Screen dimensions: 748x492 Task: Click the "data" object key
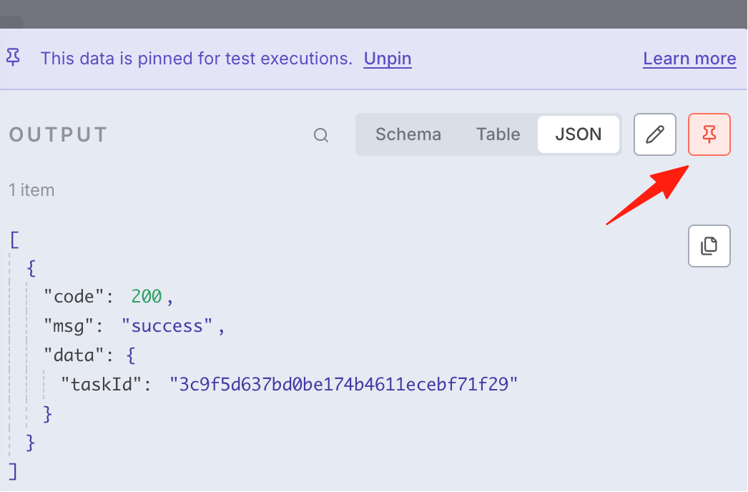(74, 355)
